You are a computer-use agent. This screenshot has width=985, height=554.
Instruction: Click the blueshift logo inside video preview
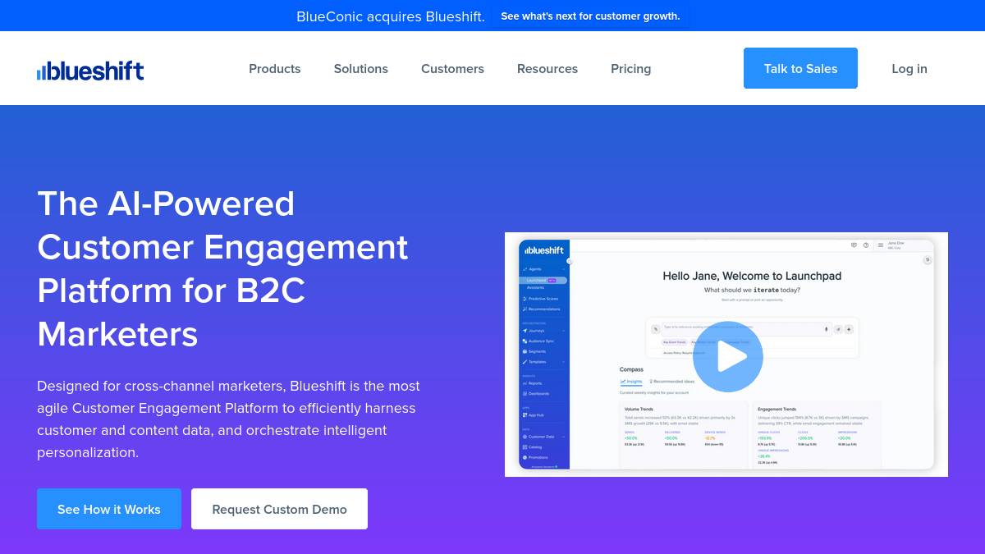click(x=544, y=250)
